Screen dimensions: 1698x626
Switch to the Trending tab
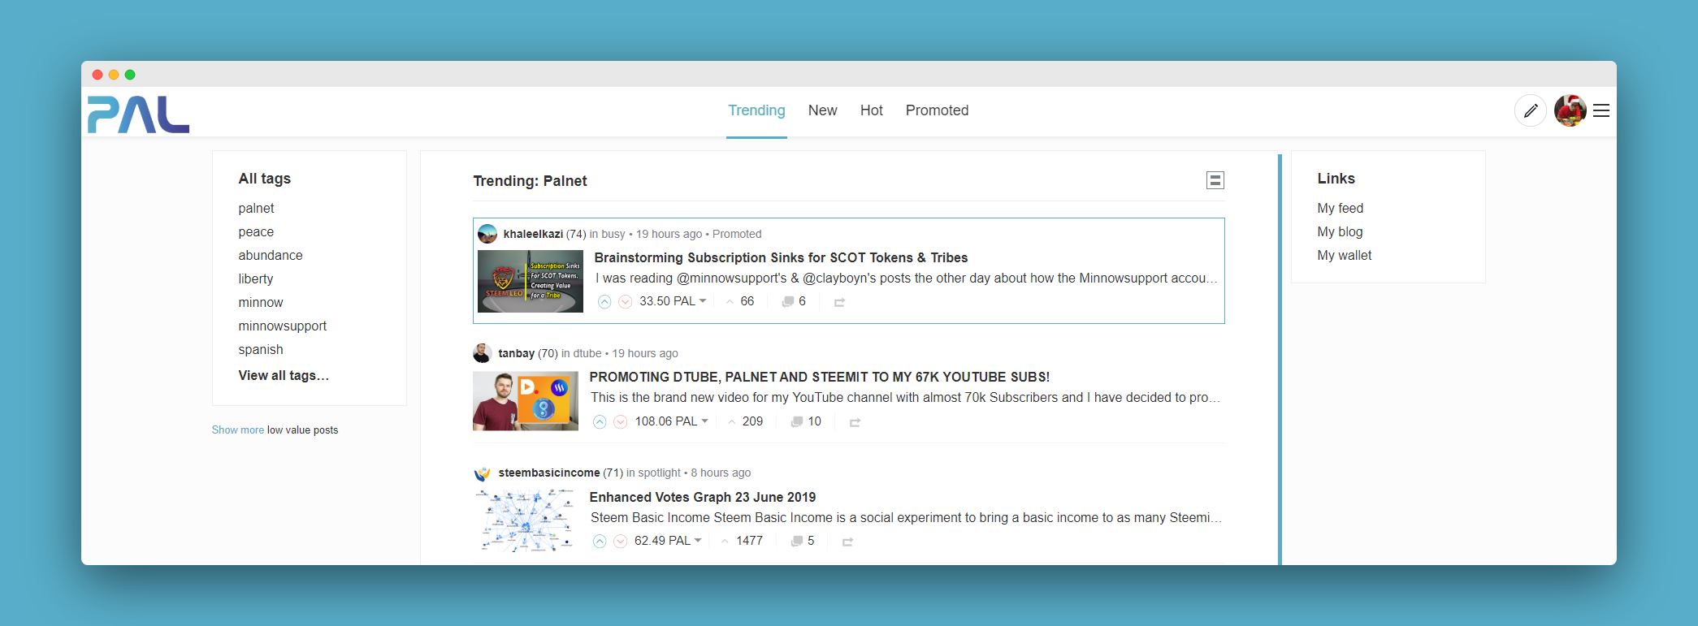(x=756, y=110)
